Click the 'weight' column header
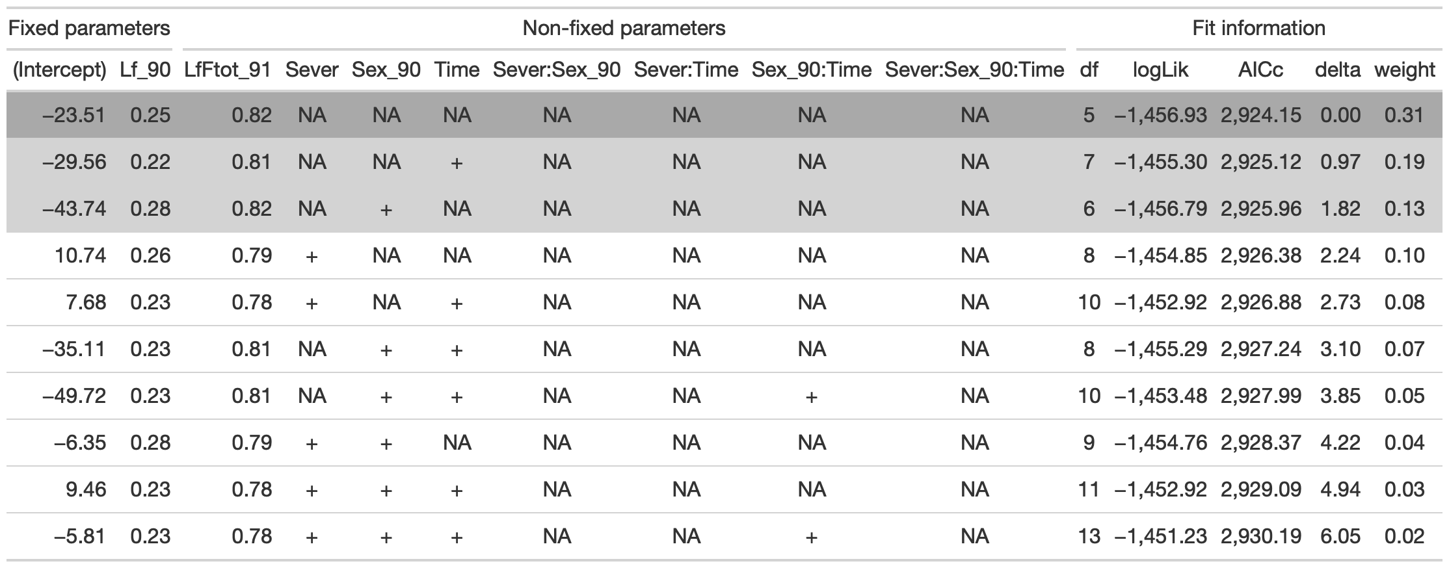This screenshot has height=568, width=1449. click(x=1405, y=70)
